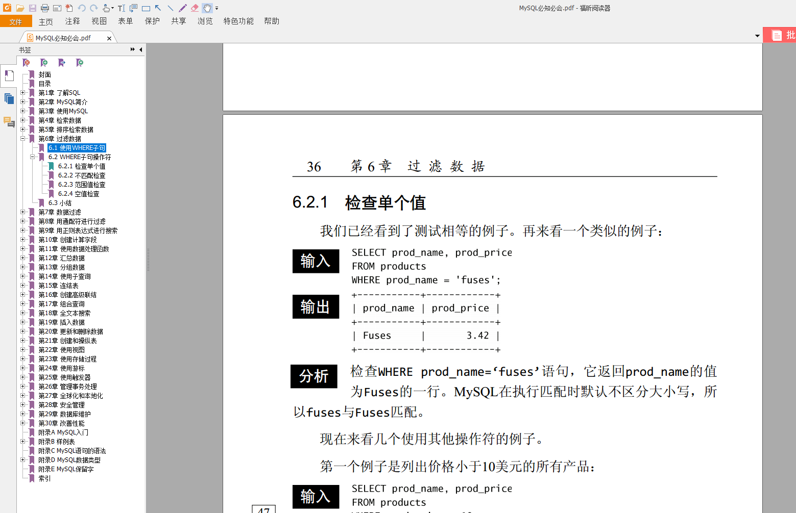Open the 文件 menu
This screenshot has height=513, width=796.
(16, 21)
